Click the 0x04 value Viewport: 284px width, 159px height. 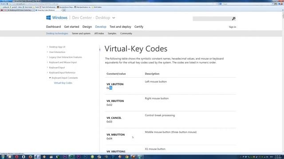tap(109, 138)
